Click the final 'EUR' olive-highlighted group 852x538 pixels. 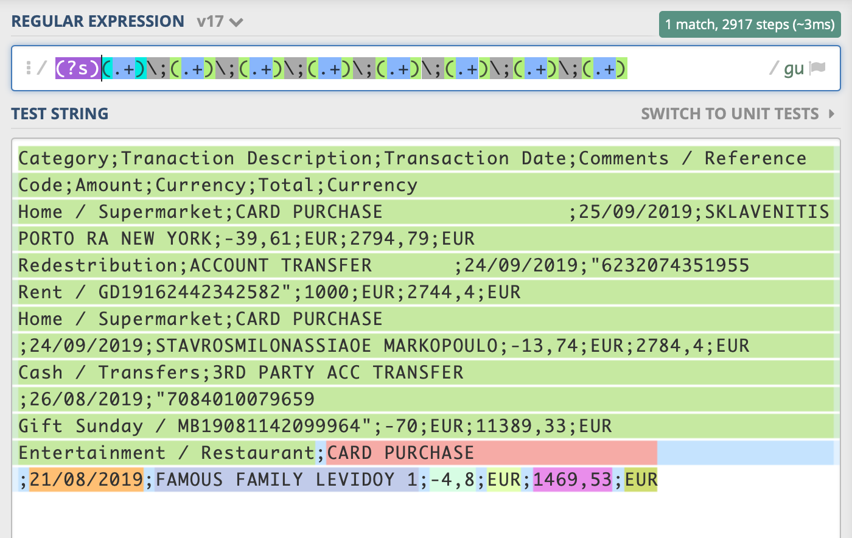tap(641, 480)
